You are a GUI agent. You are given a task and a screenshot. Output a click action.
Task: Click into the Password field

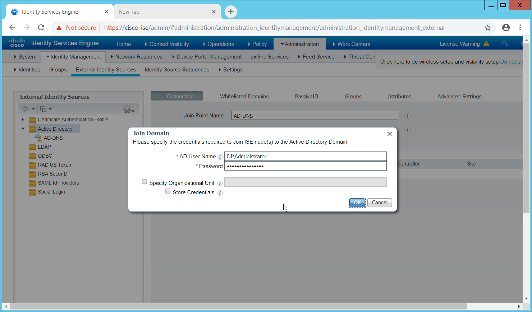tap(305, 166)
